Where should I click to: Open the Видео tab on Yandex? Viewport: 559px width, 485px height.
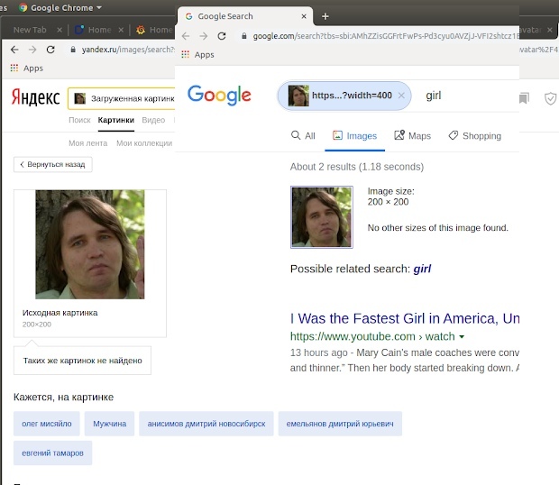tap(153, 120)
